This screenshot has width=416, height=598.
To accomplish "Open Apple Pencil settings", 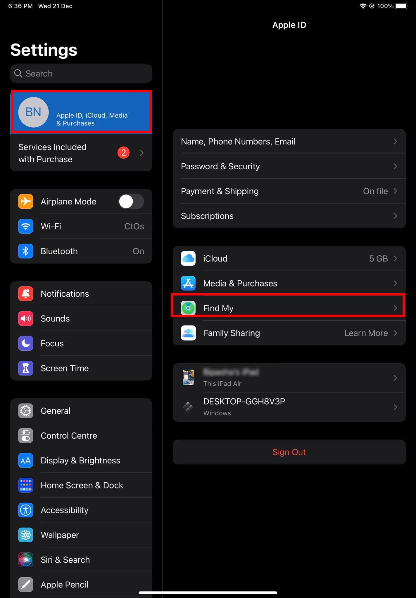I will tap(81, 585).
